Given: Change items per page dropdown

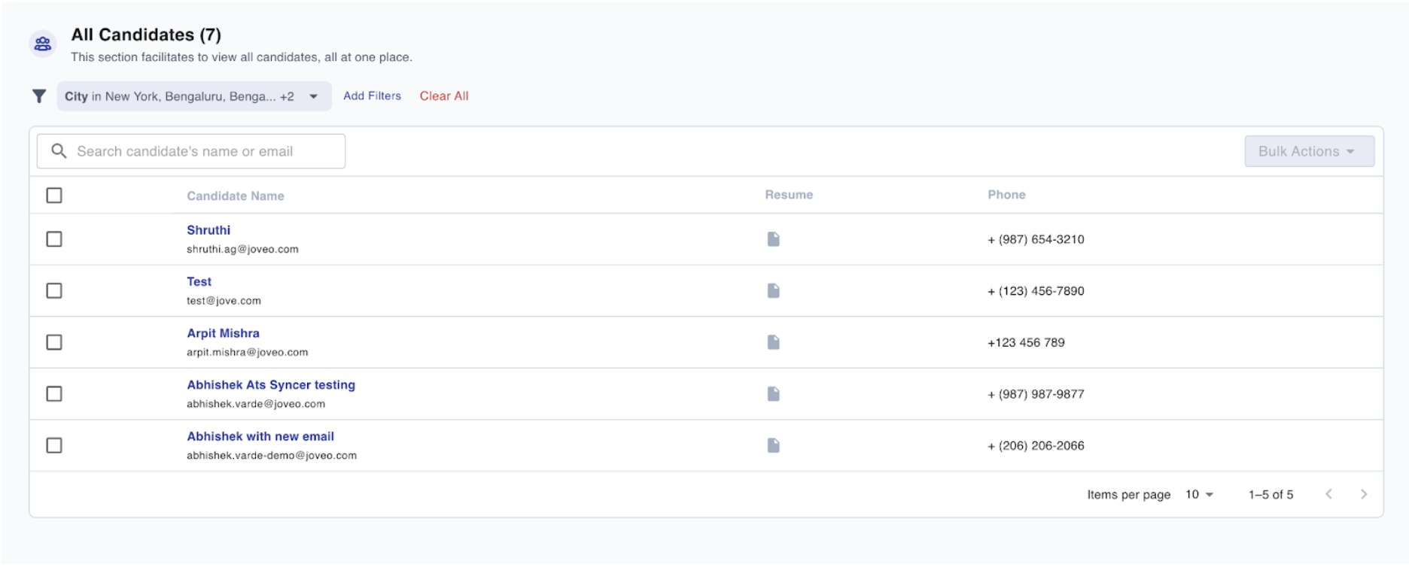Looking at the screenshot, I should [x=1199, y=494].
